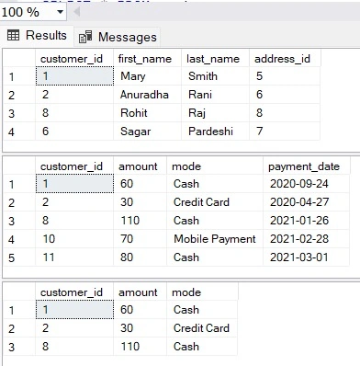Click the Messages tab icon
Viewport: 360px width, 366px height.
pos(85,37)
